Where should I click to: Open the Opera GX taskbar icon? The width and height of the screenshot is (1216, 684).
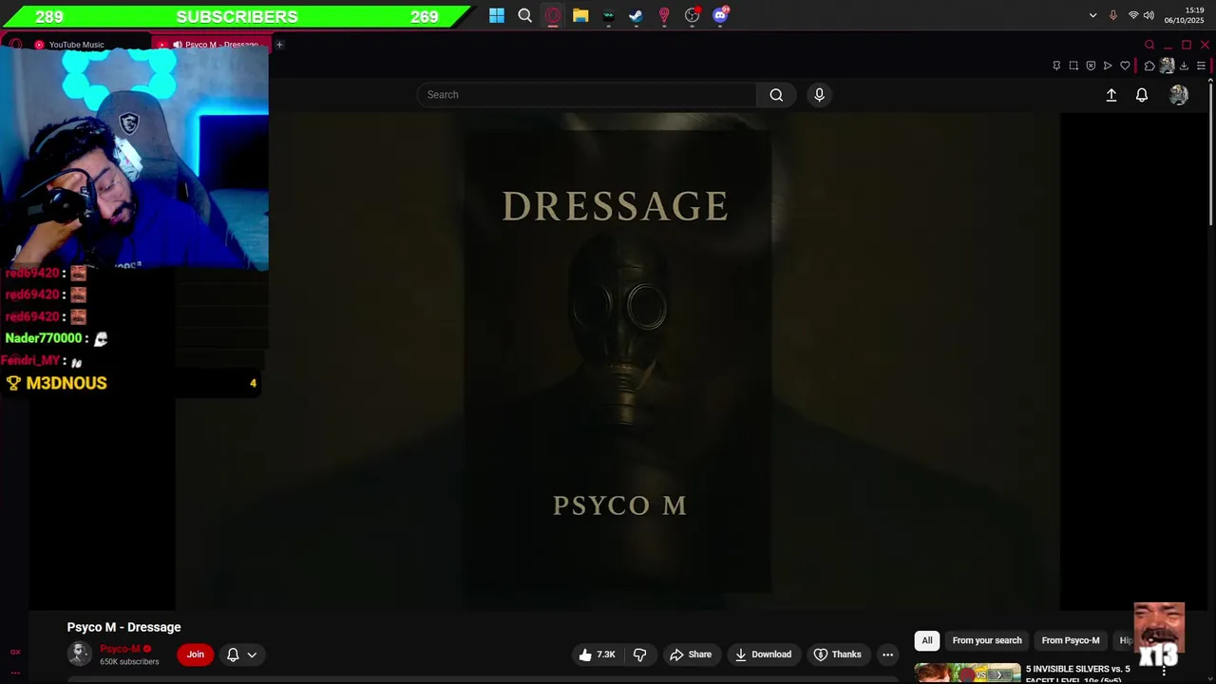(553, 15)
